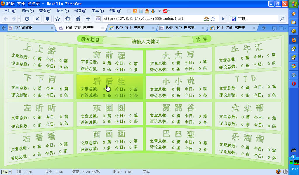Close the 文件浏览器 tab
The image size is (299, 175).
[x=52, y=28]
